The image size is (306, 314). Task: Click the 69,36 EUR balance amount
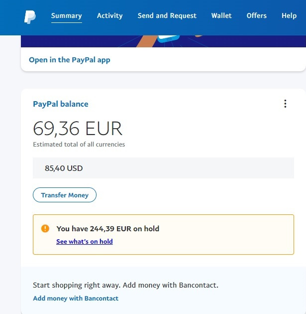point(78,129)
